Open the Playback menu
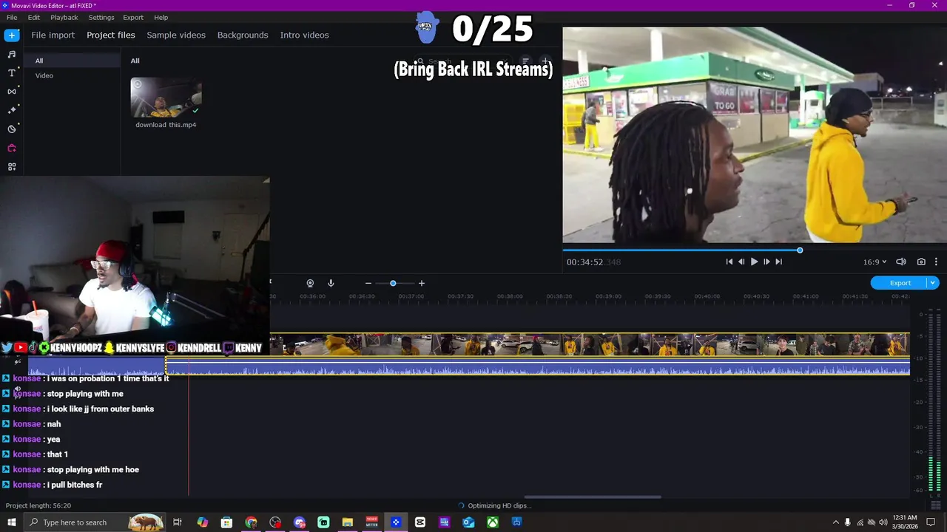947x532 pixels. pos(64,17)
